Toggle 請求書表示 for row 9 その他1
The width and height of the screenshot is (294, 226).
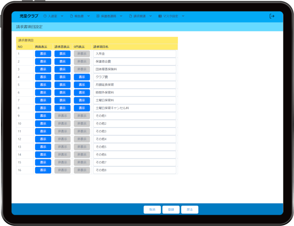(x=62, y=116)
